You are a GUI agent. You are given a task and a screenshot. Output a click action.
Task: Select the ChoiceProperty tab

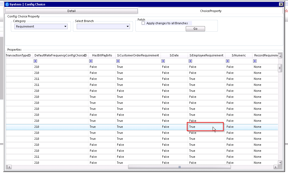[211, 11]
